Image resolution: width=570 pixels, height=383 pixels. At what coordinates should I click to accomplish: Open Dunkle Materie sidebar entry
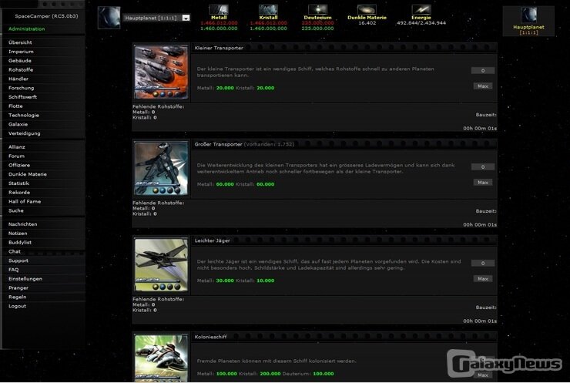pos(27,174)
